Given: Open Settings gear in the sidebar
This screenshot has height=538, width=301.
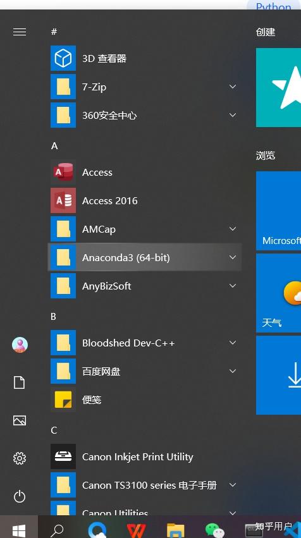Looking at the screenshot, I should pos(20,458).
